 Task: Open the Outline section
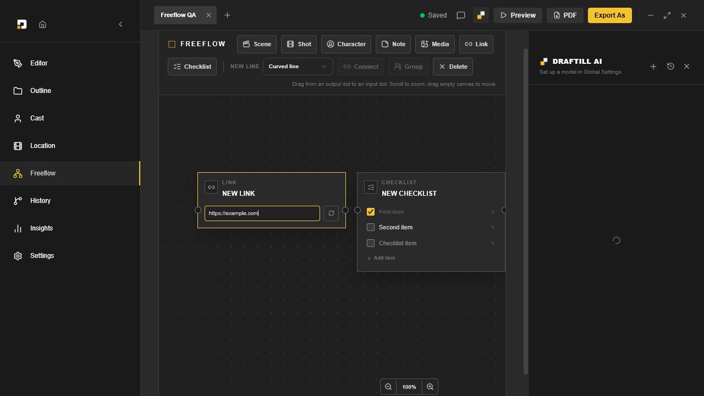pos(70,91)
